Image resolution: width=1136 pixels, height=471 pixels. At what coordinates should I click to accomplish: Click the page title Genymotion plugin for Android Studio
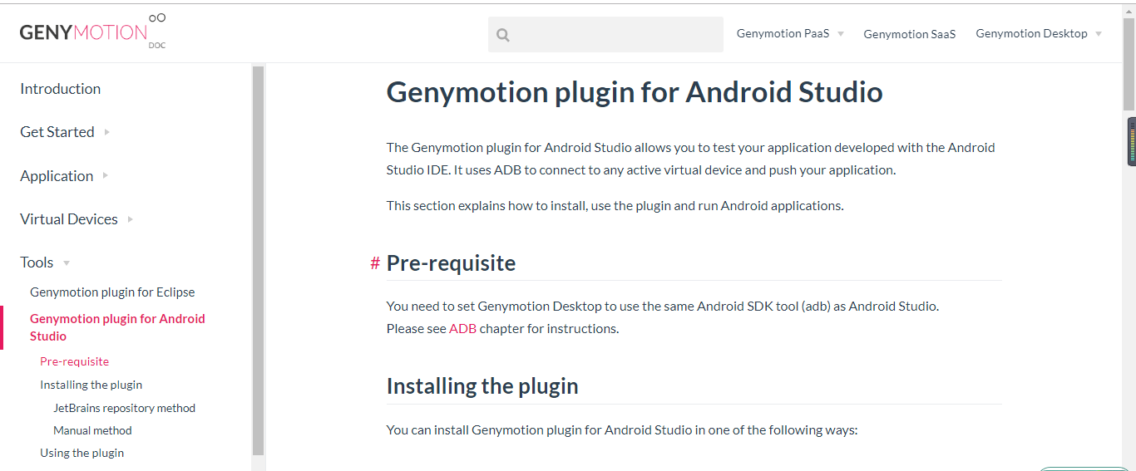point(635,91)
